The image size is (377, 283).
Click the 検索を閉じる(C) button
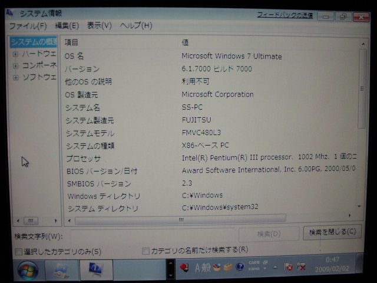click(x=333, y=232)
